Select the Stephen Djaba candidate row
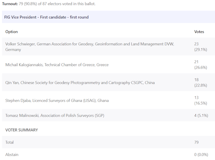Screen dimensions: 215x160 coord(108,100)
